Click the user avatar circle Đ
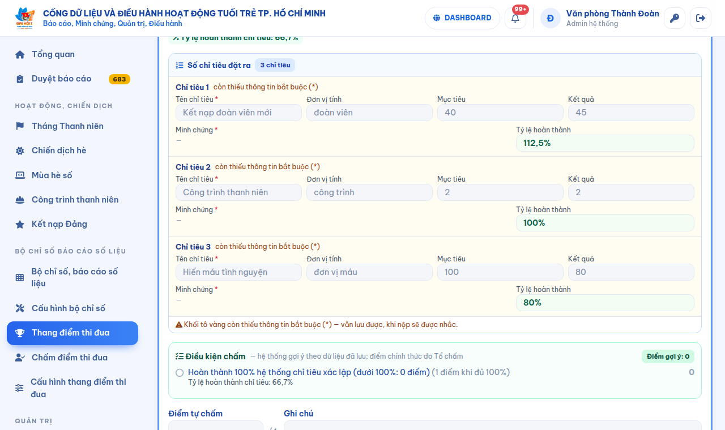The height and width of the screenshot is (430, 725). [x=551, y=18]
